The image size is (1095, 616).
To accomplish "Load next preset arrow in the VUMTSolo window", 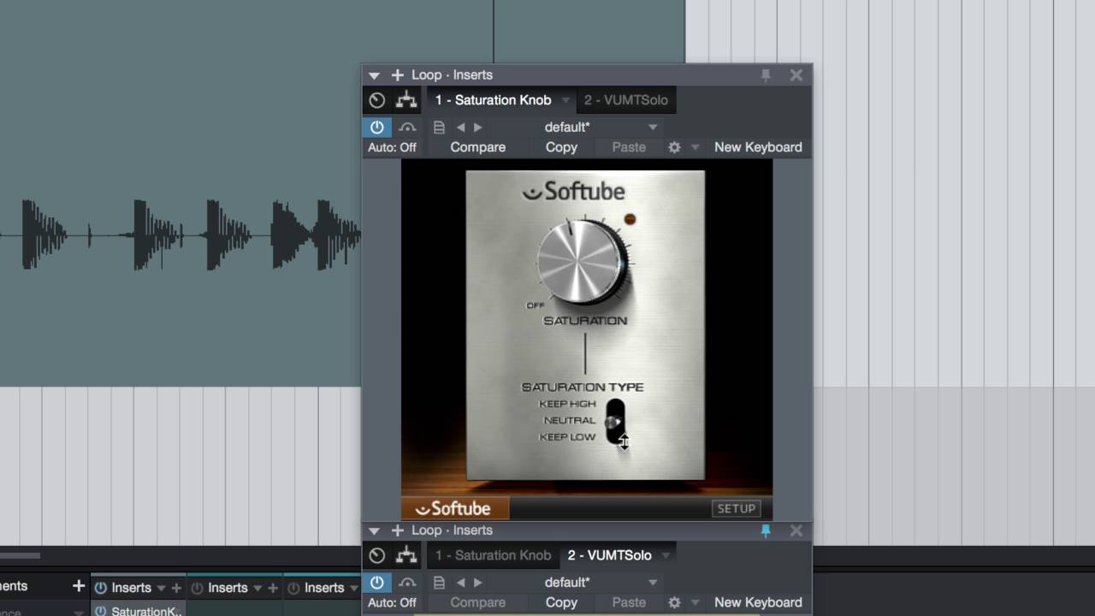I will tap(477, 583).
